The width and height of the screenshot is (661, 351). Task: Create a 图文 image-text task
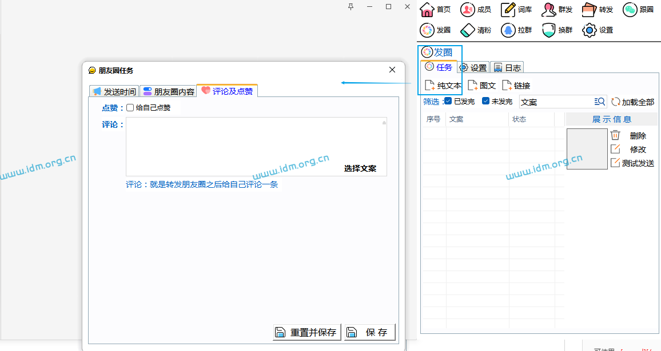[482, 86]
